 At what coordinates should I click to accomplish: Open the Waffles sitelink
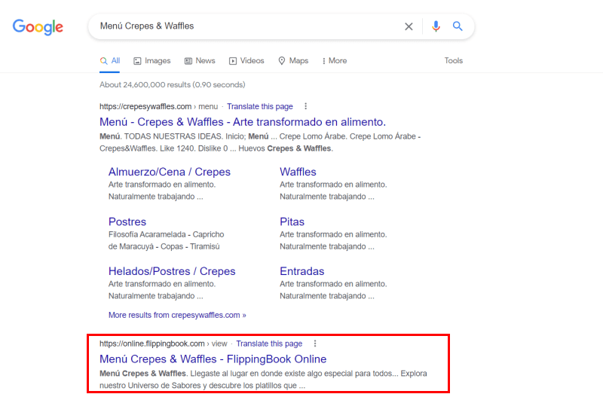pos(298,172)
